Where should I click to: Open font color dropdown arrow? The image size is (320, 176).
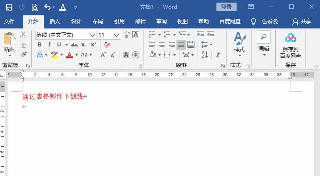pos(76,55)
